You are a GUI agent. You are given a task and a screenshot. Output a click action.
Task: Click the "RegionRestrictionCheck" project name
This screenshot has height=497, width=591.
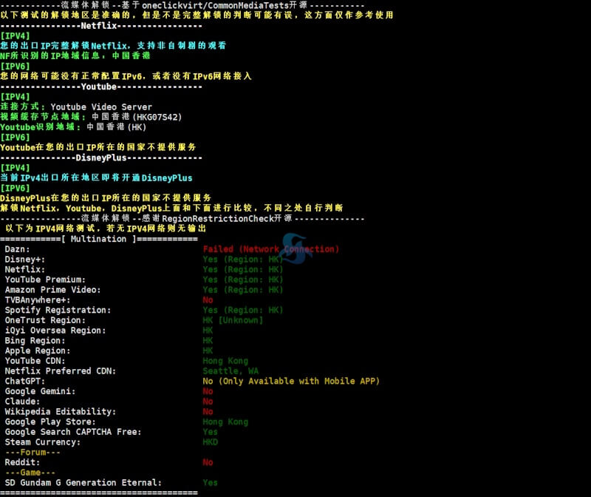218,218
